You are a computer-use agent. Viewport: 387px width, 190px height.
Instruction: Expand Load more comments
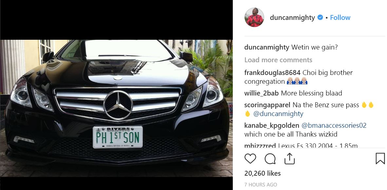(x=278, y=60)
